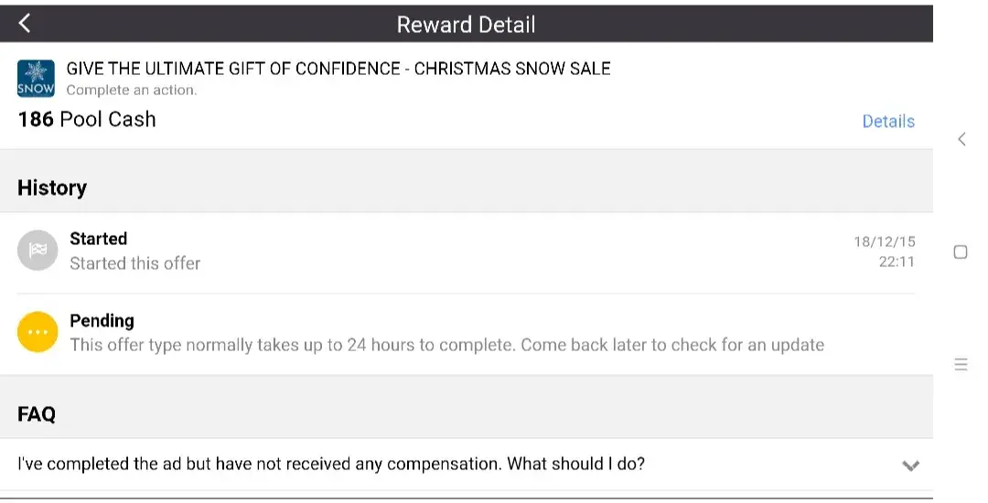
Task: Expand the FAQ answer with chevron arrow
Action: point(910,466)
